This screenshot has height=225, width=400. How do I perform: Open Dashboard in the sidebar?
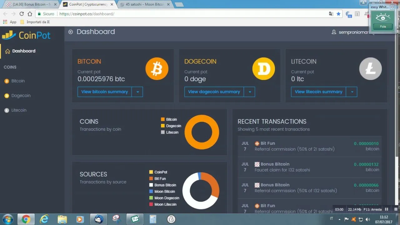[x=24, y=51]
